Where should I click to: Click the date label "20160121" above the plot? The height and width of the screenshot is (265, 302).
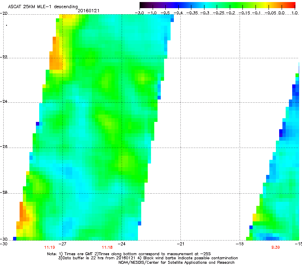pos(89,11)
